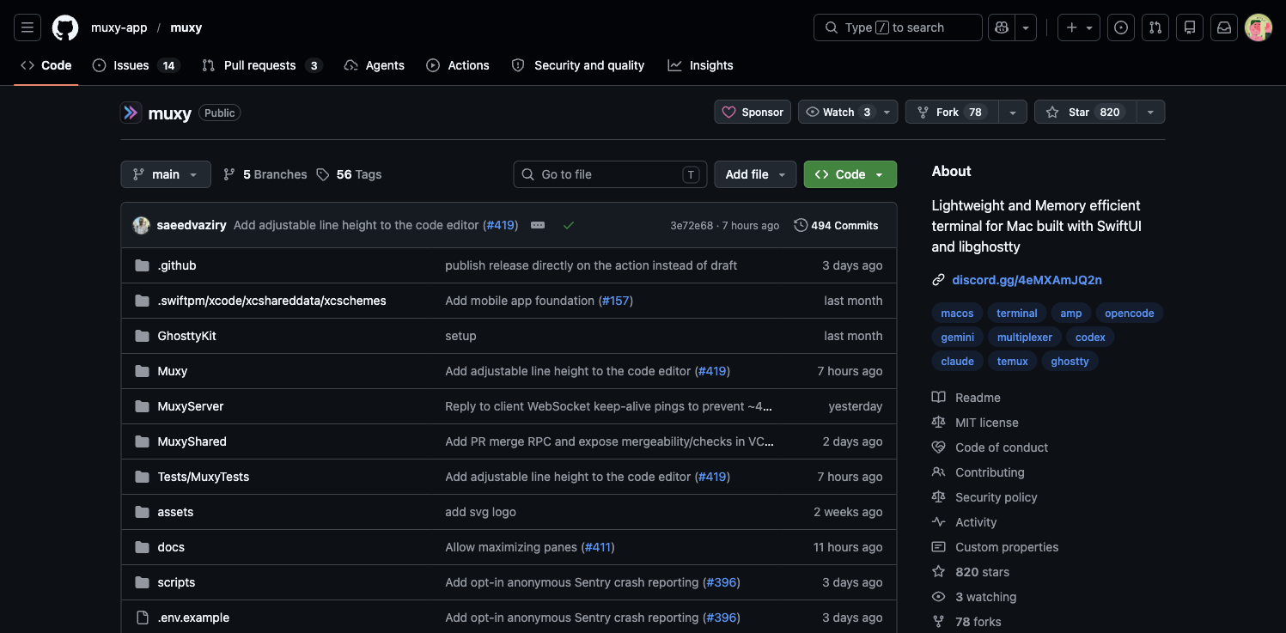Open pull request #157 link
The width and height of the screenshot is (1286, 633).
[615, 301]
